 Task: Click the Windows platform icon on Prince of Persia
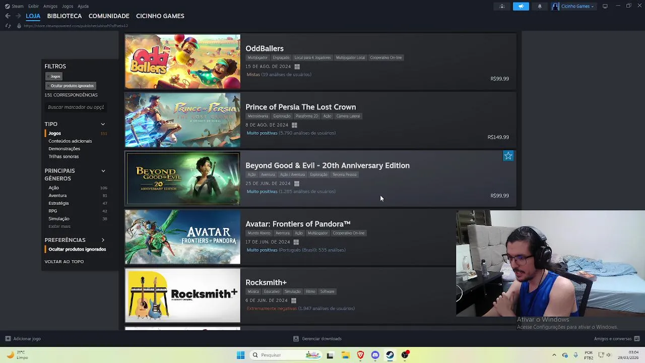[x=294, y=125]
